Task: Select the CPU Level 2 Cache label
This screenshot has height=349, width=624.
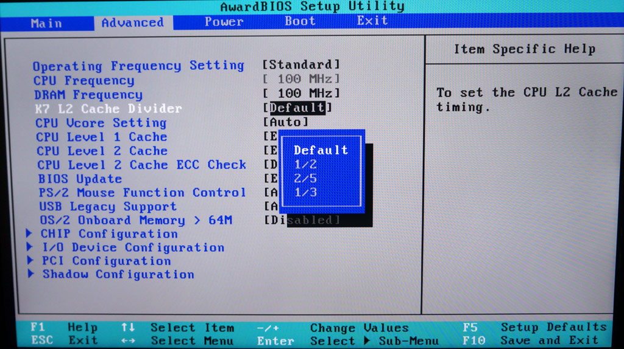Action: click(x=102, y=151)
